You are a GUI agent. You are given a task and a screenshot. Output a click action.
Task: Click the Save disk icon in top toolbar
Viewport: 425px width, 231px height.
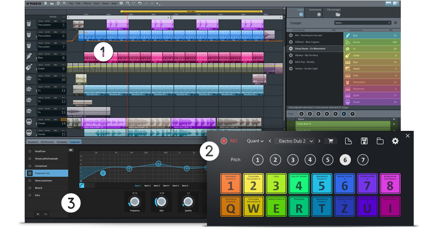pos(58,3)
